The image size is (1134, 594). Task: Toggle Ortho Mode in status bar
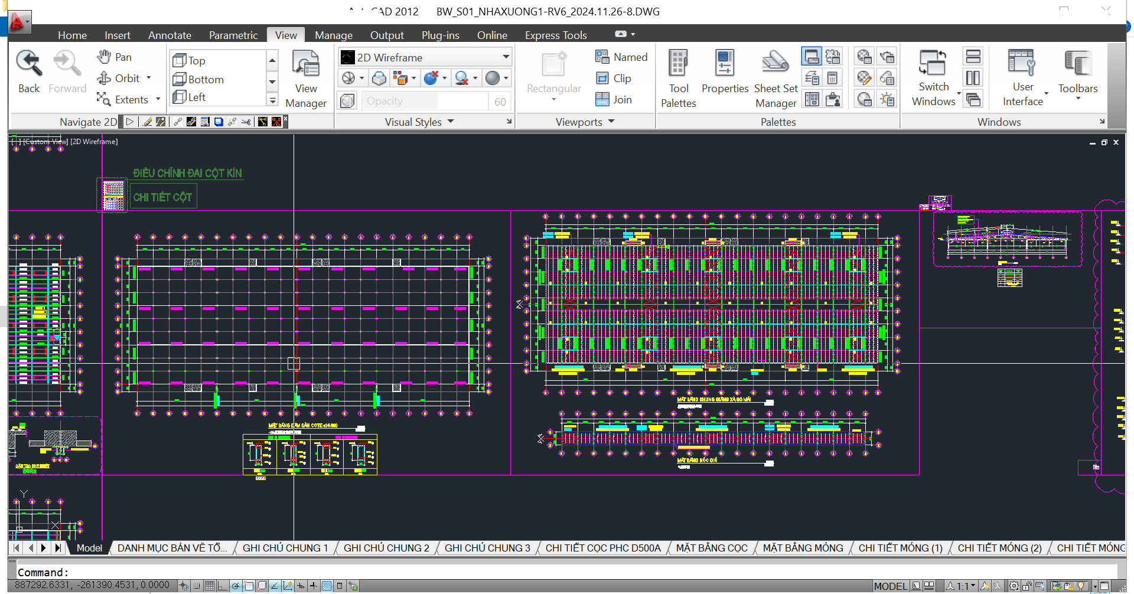(223, 586)
